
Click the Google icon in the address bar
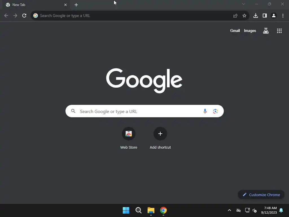pyautogui.click(x=36, y=16)
